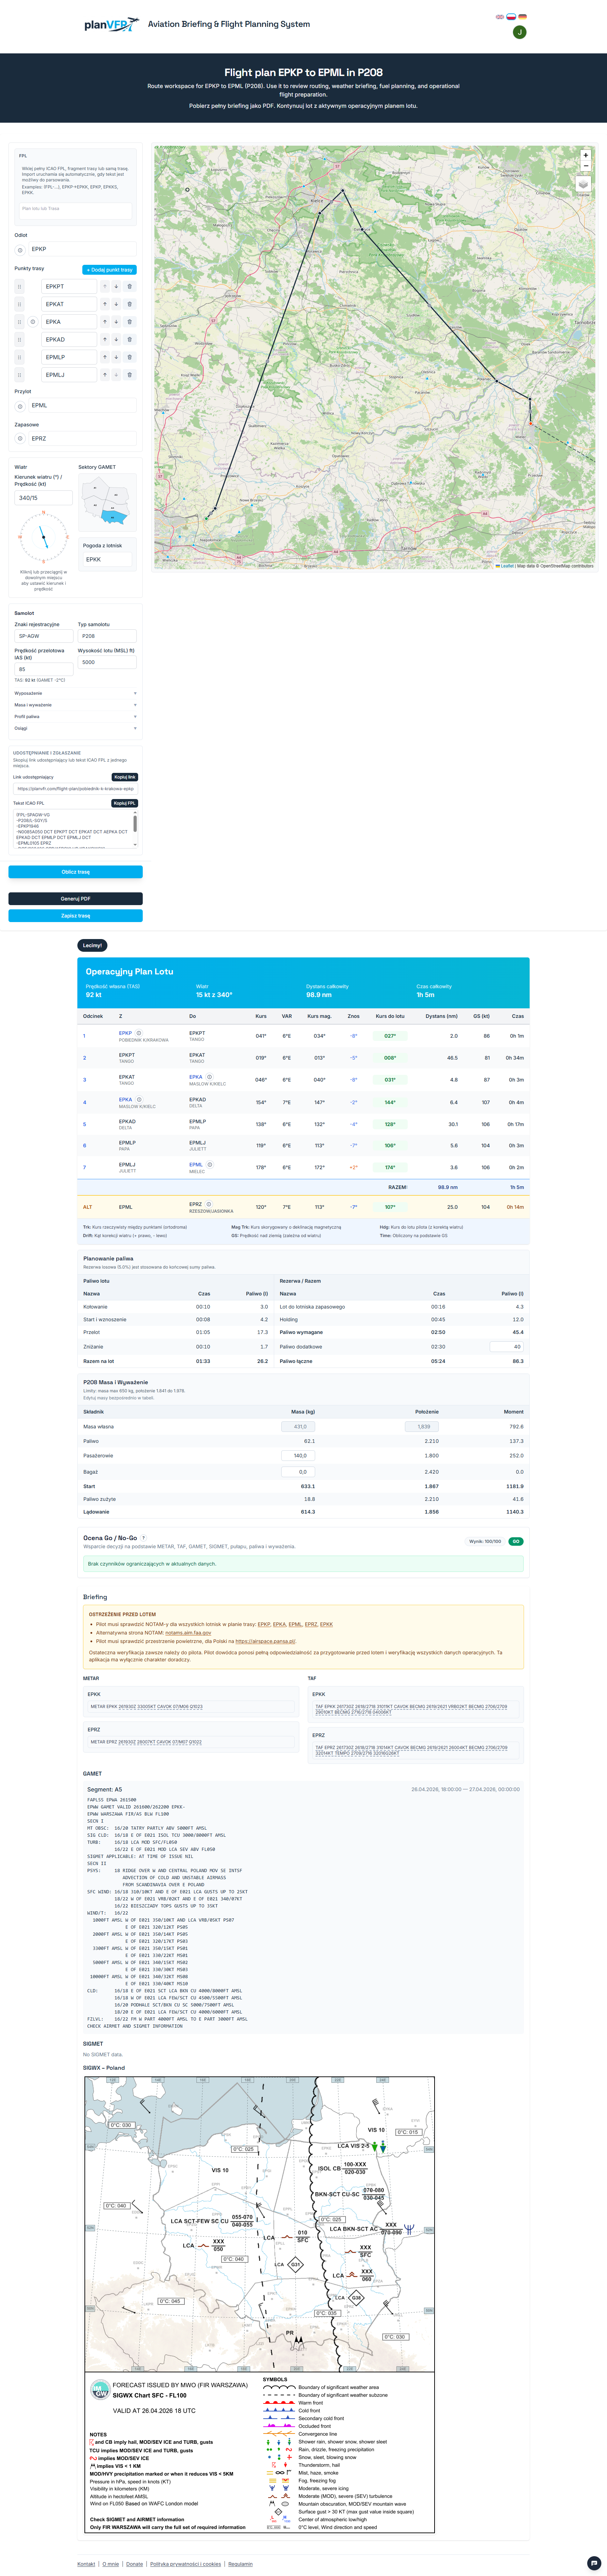This screenshot has width=607, height=2576.
Task: Move waypoint EPKA down one position
Action: coord(116,322)
